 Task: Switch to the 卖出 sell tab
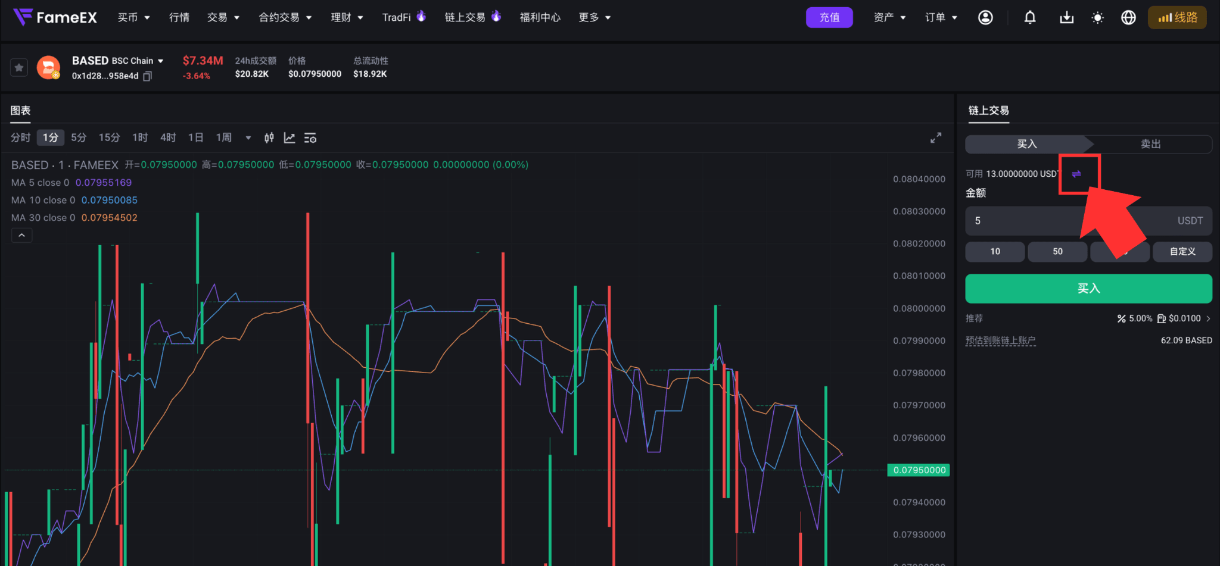point(1151,144)
